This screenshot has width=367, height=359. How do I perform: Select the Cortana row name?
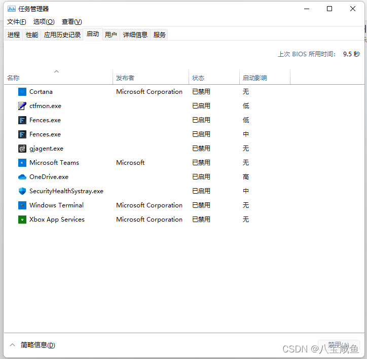41,92
